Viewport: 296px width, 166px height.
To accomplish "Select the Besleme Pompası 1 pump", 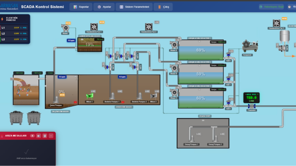I will pyautogui.click(x=112, y=96).
